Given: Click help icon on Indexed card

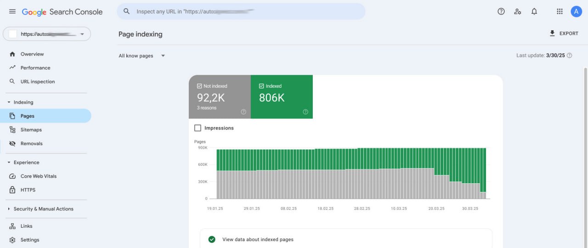Looking at the screenshot, I should [305, 112].
